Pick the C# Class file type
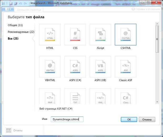Screen dimensions: 163x137 click(x=126, y=97)
